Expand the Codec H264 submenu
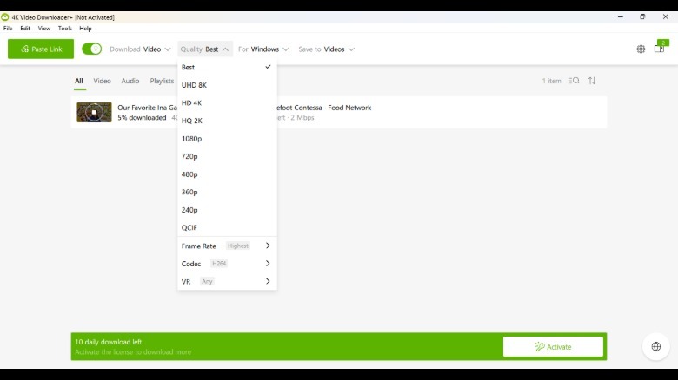Image resolution: width=678 pixels, height=380 pixels. pos(226,264)
